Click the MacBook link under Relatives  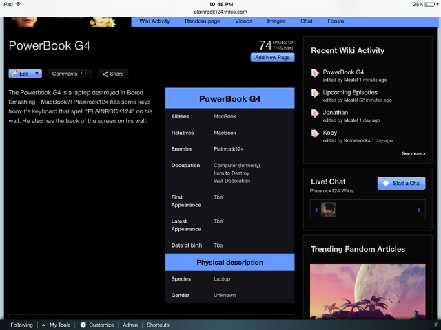pos(225,133)
